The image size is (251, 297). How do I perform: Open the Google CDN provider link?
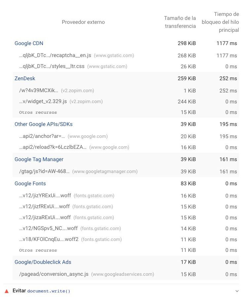click(x=29, y=43)
